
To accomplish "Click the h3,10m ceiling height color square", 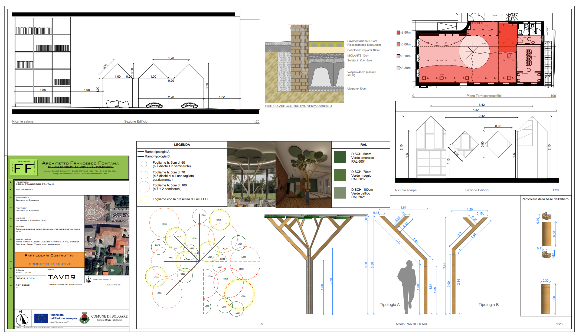I will point(398,56).
